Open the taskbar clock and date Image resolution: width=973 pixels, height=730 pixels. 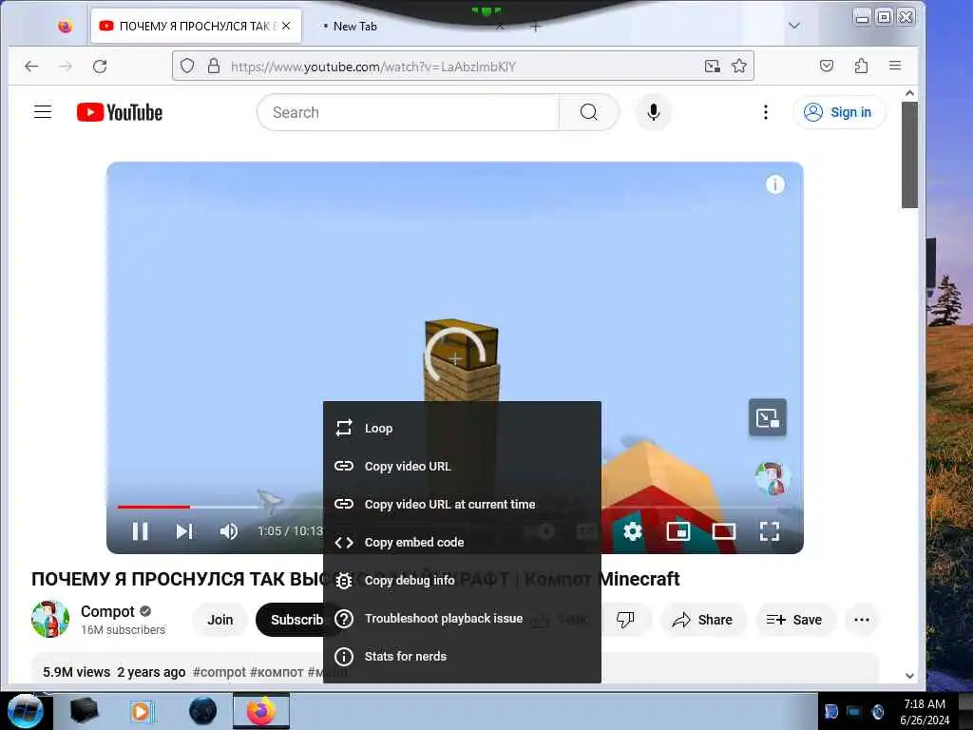pos(925,712)
